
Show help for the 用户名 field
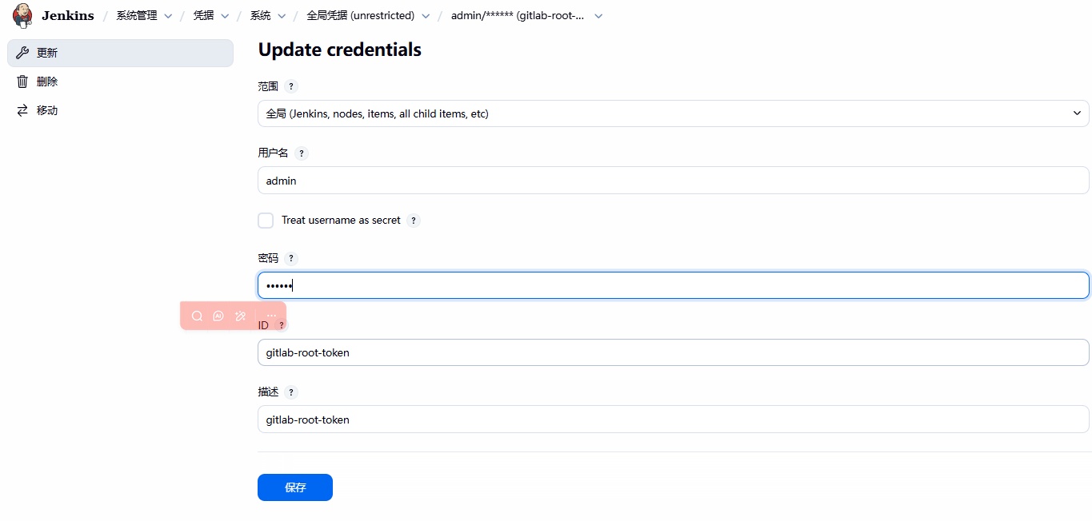[302, 153]
